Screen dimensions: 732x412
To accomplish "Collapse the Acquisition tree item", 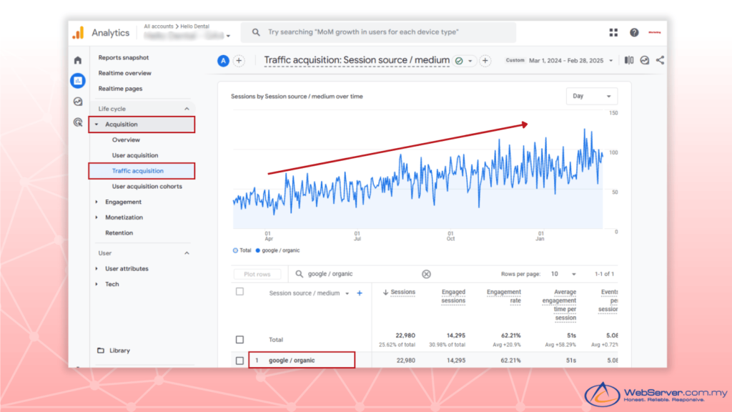I will coord(97,124).
